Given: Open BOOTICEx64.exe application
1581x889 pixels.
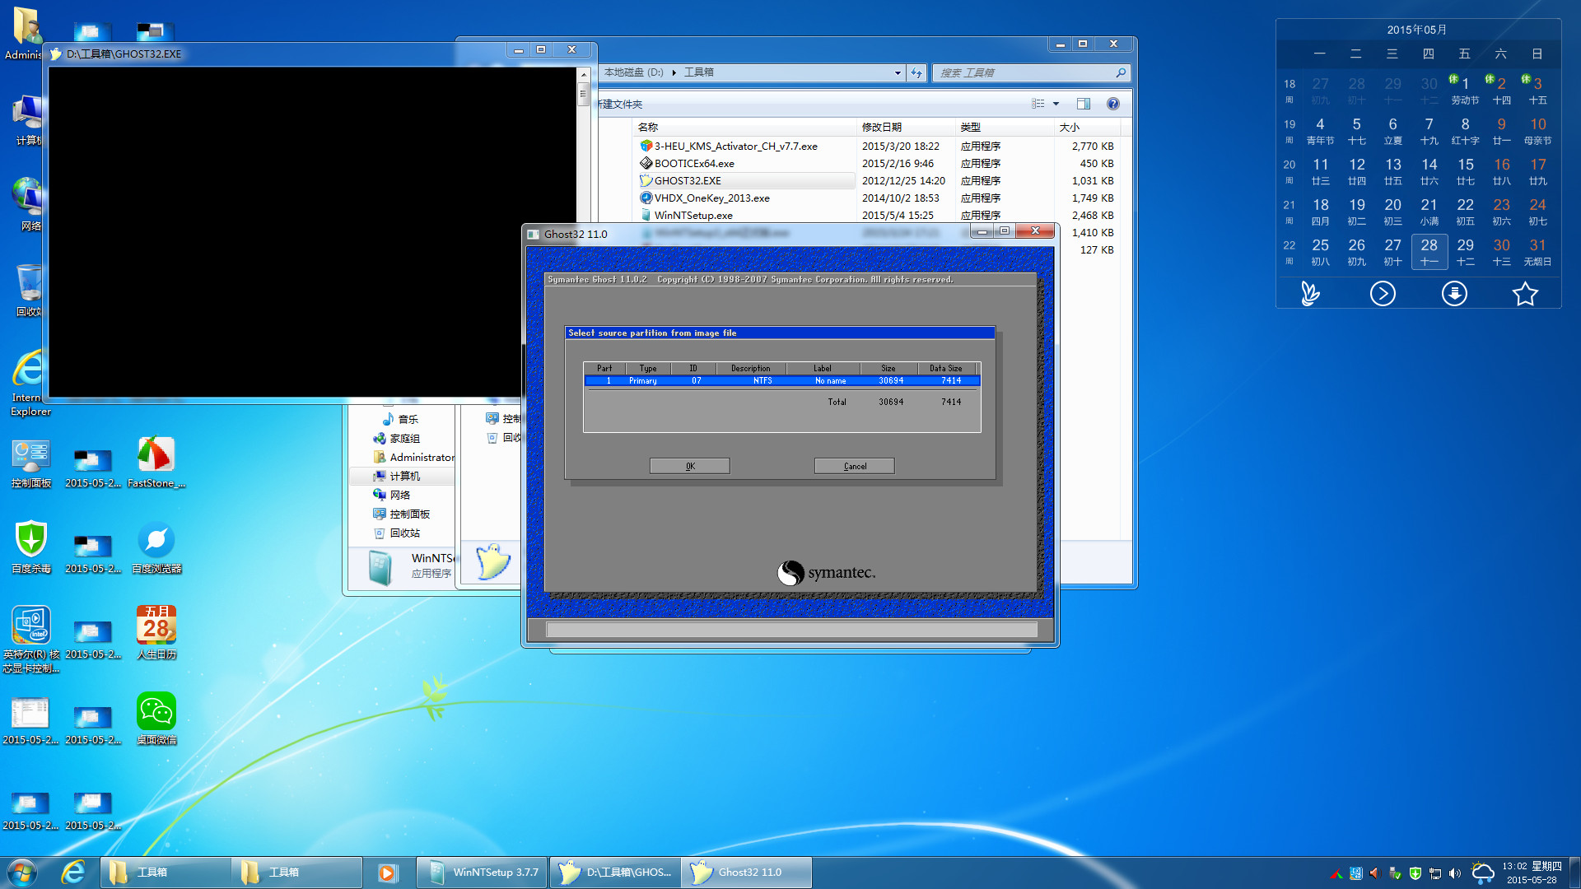Looking at the screenshot, I should [695, 161].
